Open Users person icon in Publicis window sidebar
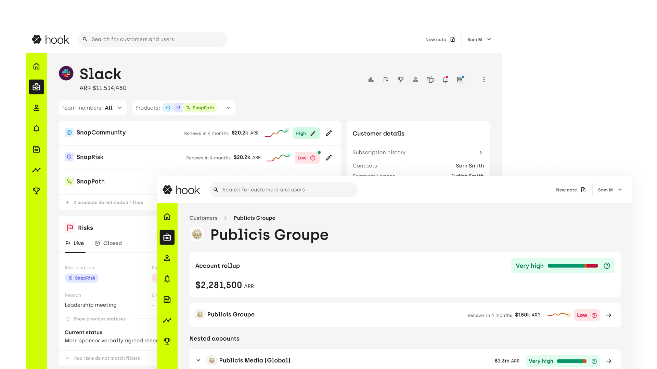Viewport: 657px width, 369px height. point(167,258)
